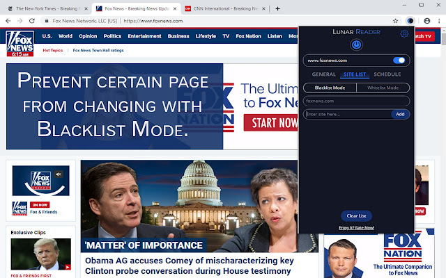
Task: Open the Entertainment section
Action: click(x=144, y=36)
